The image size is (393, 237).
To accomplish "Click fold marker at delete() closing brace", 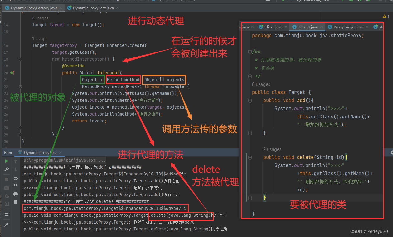I will [x=250, y=198].
